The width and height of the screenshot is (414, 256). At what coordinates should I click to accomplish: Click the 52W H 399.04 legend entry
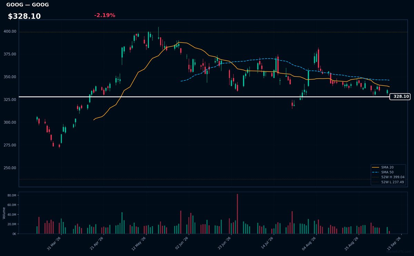[388, 177]
